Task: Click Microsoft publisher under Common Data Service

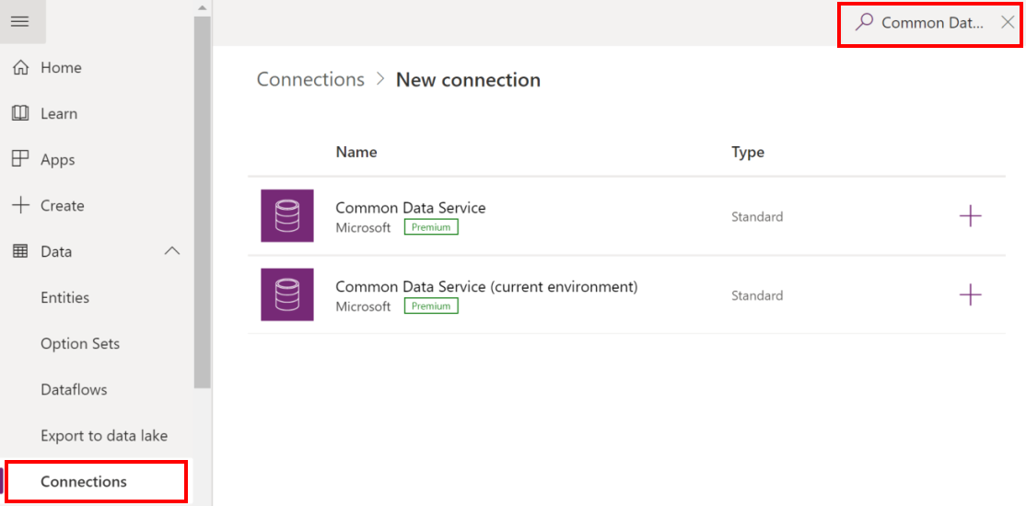Action: coord(363,227)
